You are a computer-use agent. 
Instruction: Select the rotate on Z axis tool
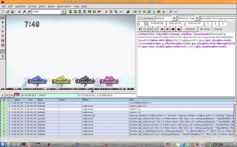click(x=3, y=27)
